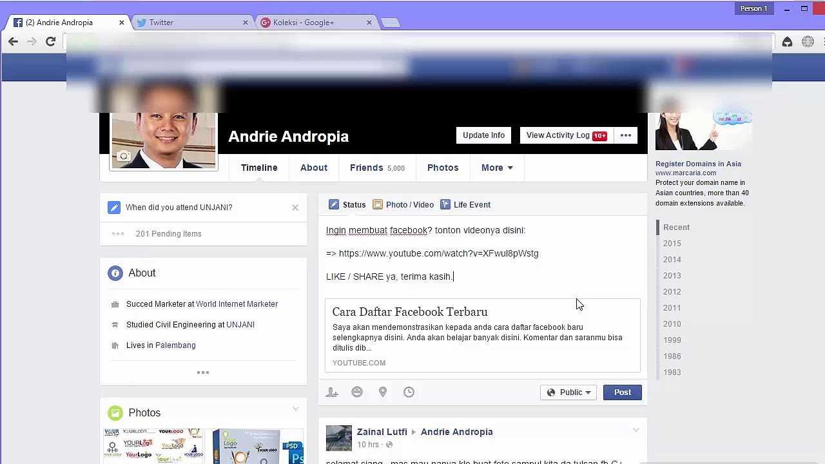
Task: Click the camera icon on profile picture
Action: click(124, 156)
